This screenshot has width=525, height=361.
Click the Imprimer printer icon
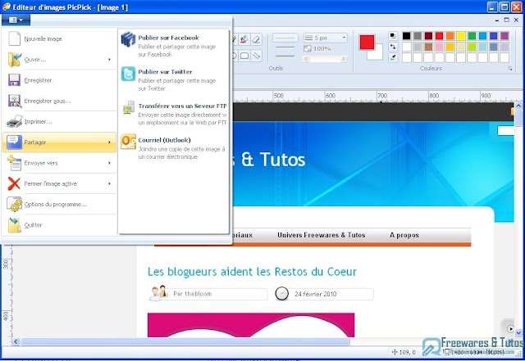point(14,122)
